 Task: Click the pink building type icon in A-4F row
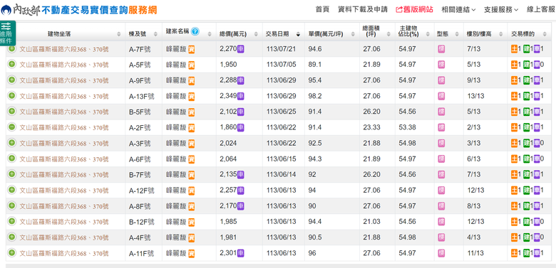(x=441, y=237)
